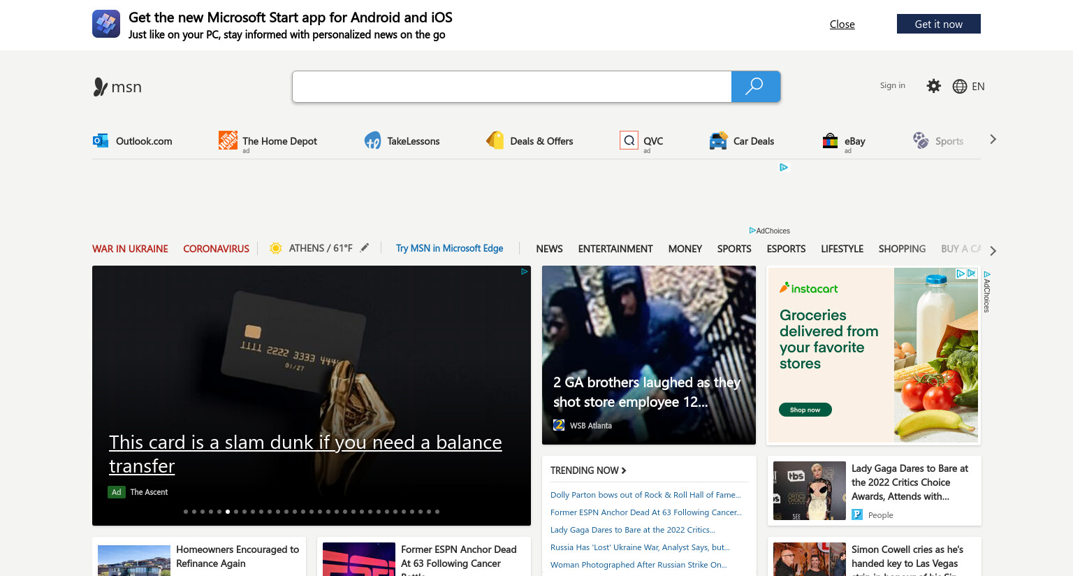Image resolution: width=1073 pixels, height=576 pixels.
Task: Open the language globe icon
Action: tap(960, 86)
